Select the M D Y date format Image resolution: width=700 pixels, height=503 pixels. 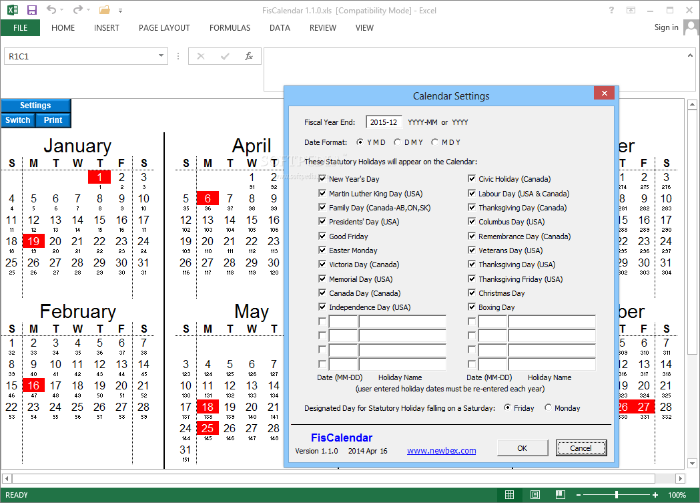click(435, 142)
